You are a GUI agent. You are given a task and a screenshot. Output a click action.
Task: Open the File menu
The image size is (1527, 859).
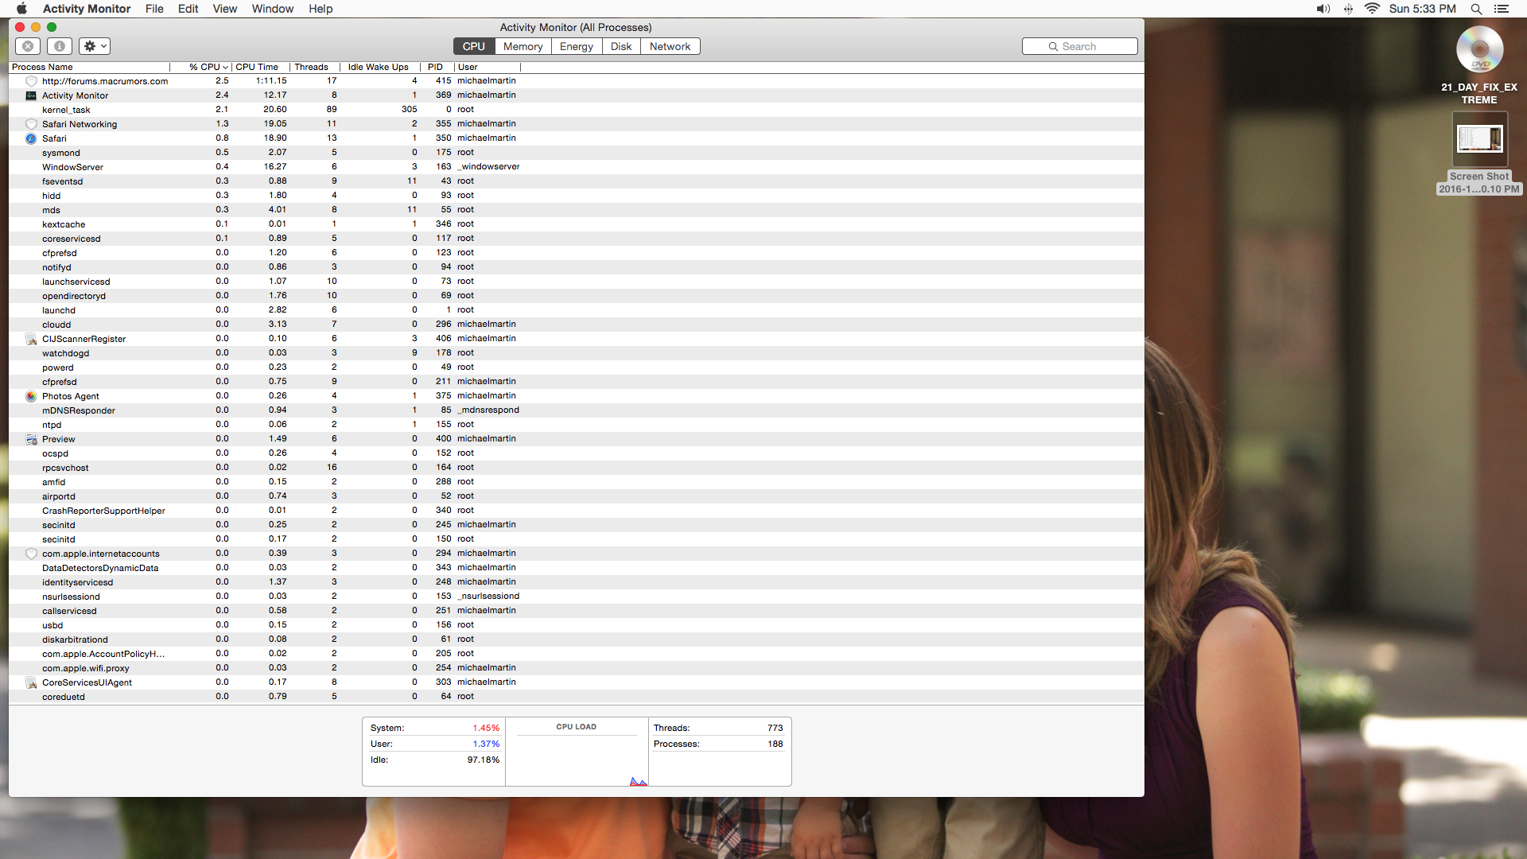click(154, 9)
